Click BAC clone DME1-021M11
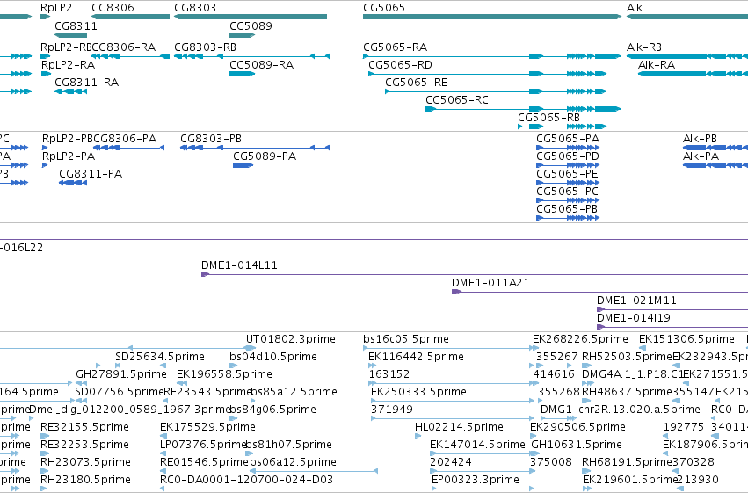Image resolution: width=748 pixels, height=493 pixels. click(672, 309)
